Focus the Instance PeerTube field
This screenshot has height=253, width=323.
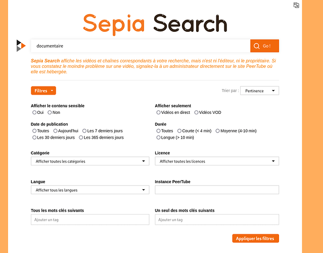[x=217, y=190]
